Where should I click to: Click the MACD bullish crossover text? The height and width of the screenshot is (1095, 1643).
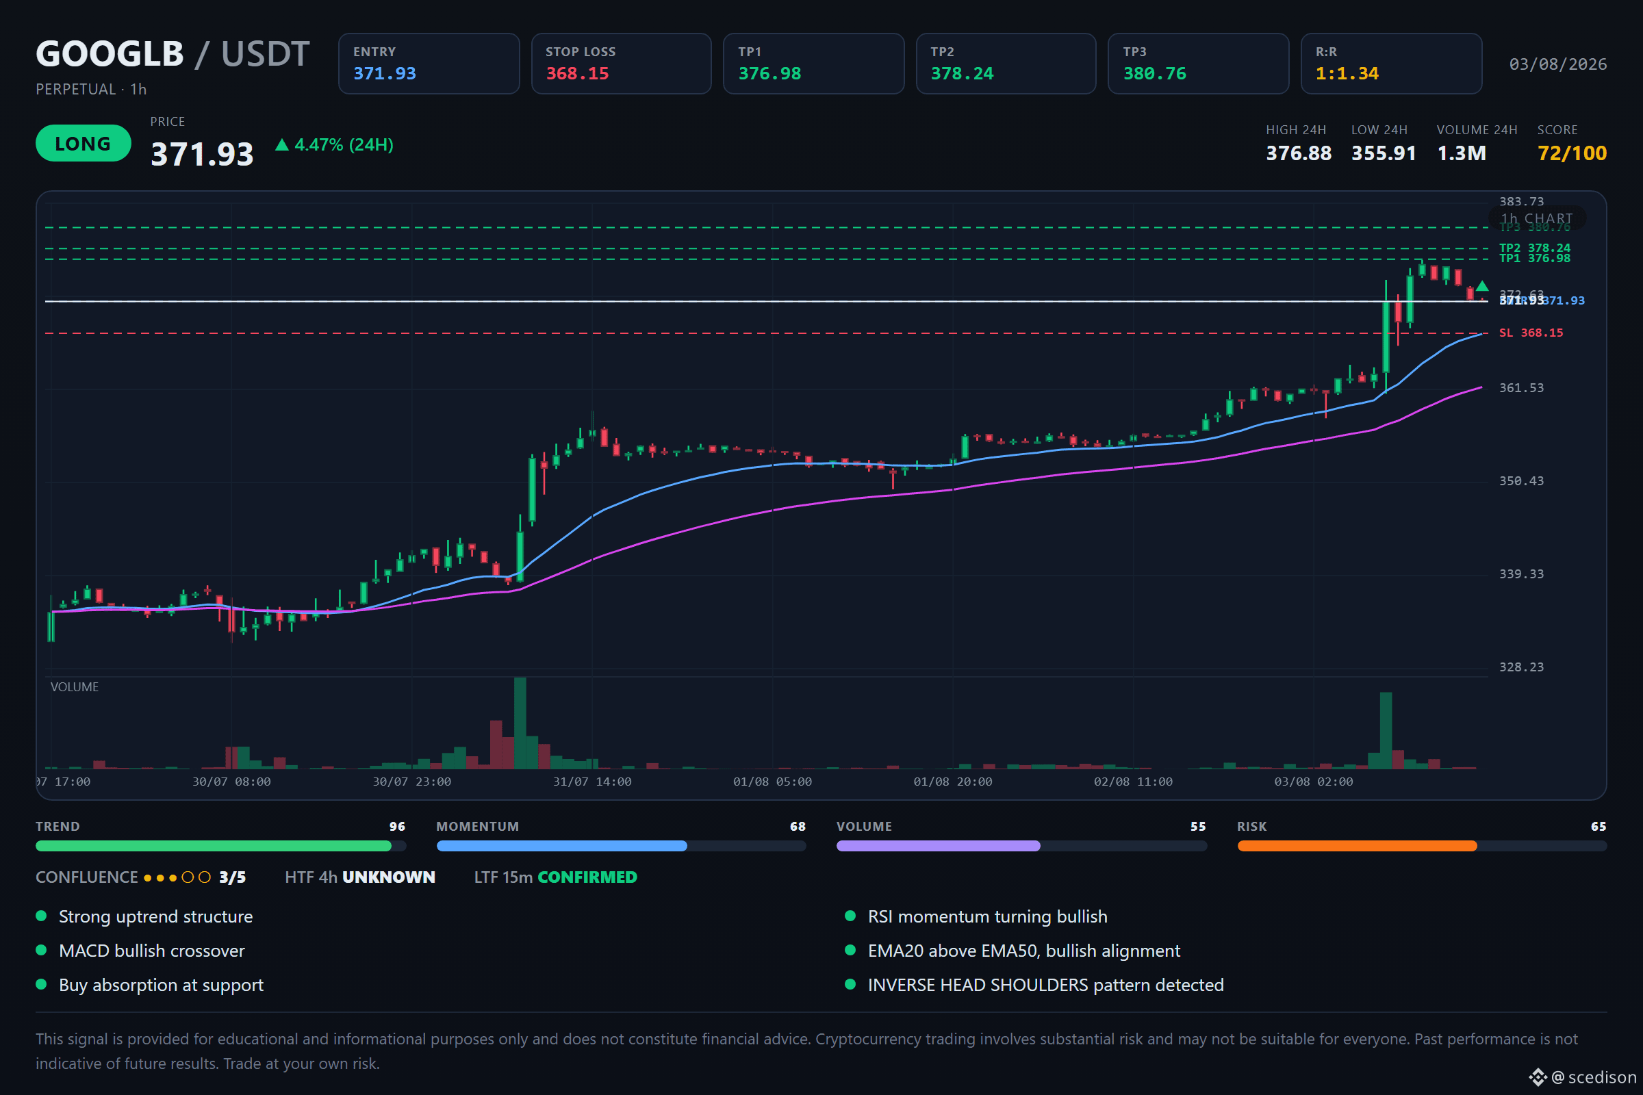pos(151,951)
